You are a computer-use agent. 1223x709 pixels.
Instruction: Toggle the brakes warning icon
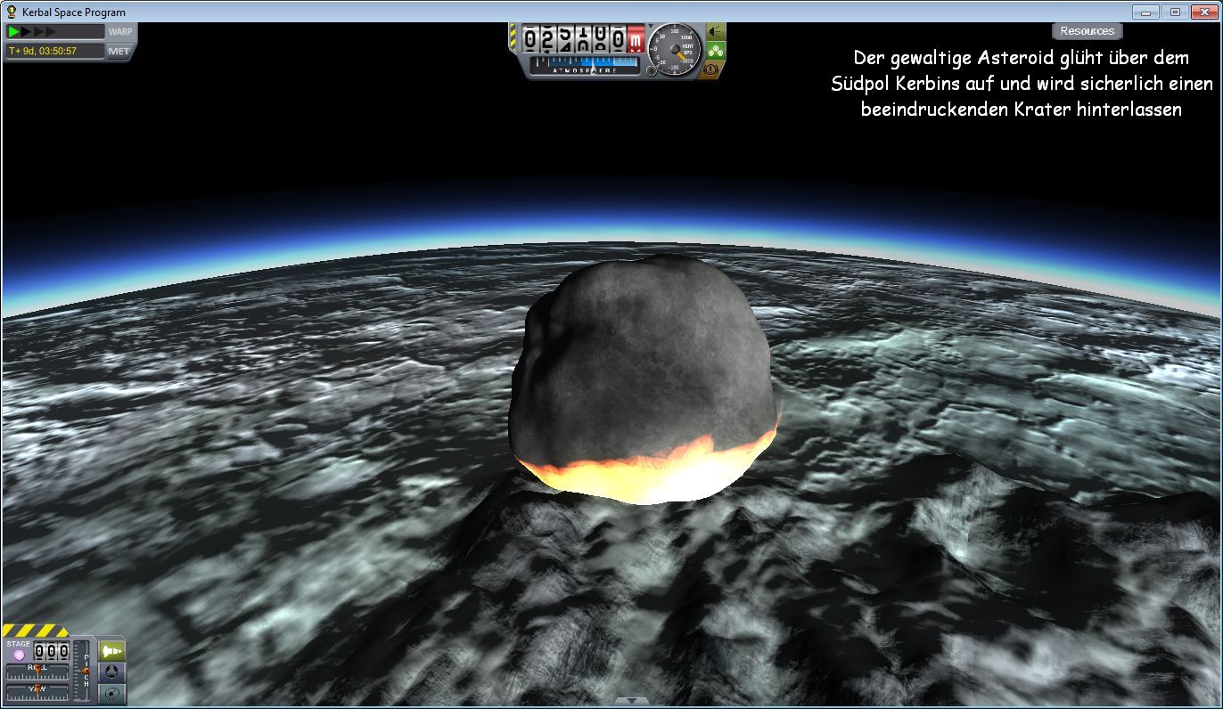(711, 69)
